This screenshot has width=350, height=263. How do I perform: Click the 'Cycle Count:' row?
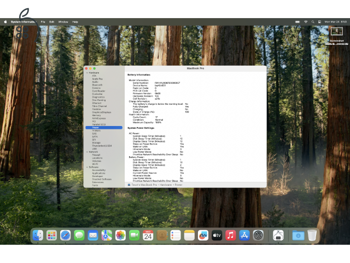tap(145, 117)
